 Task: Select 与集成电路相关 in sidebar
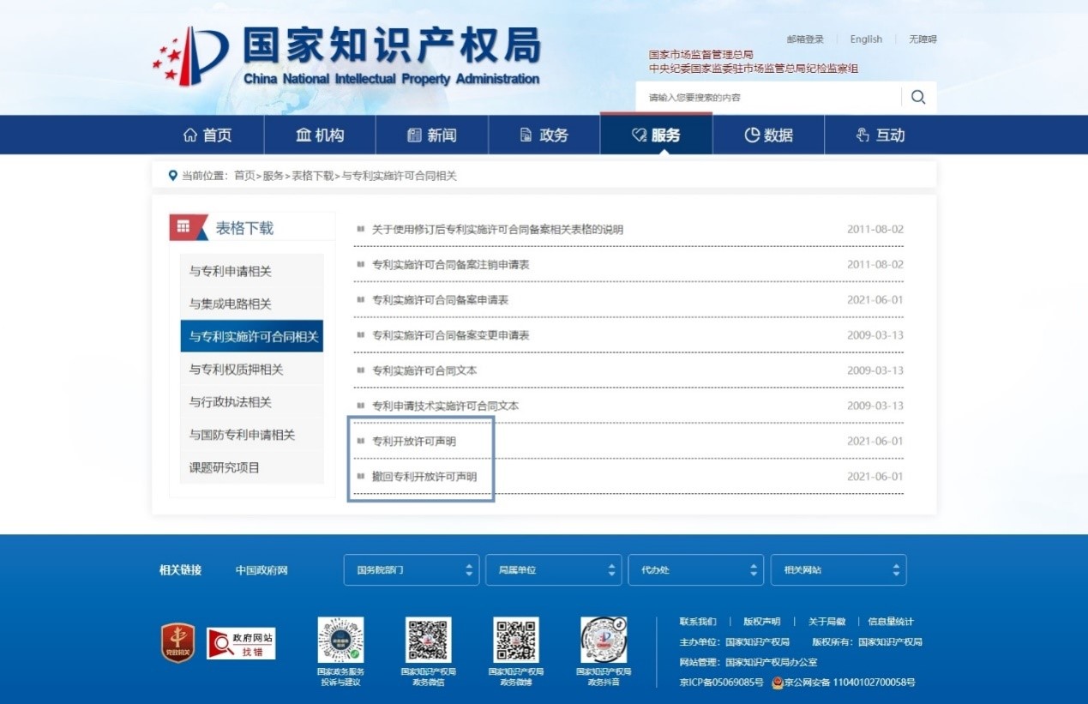click(251, 304)
